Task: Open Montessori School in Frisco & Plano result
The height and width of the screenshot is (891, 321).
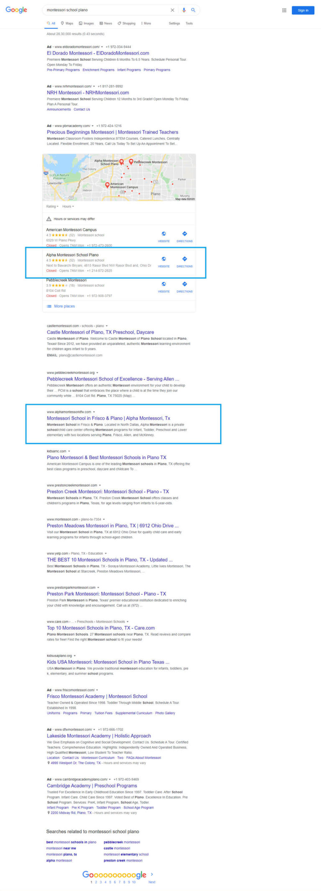Action: (x=109, y=418)
